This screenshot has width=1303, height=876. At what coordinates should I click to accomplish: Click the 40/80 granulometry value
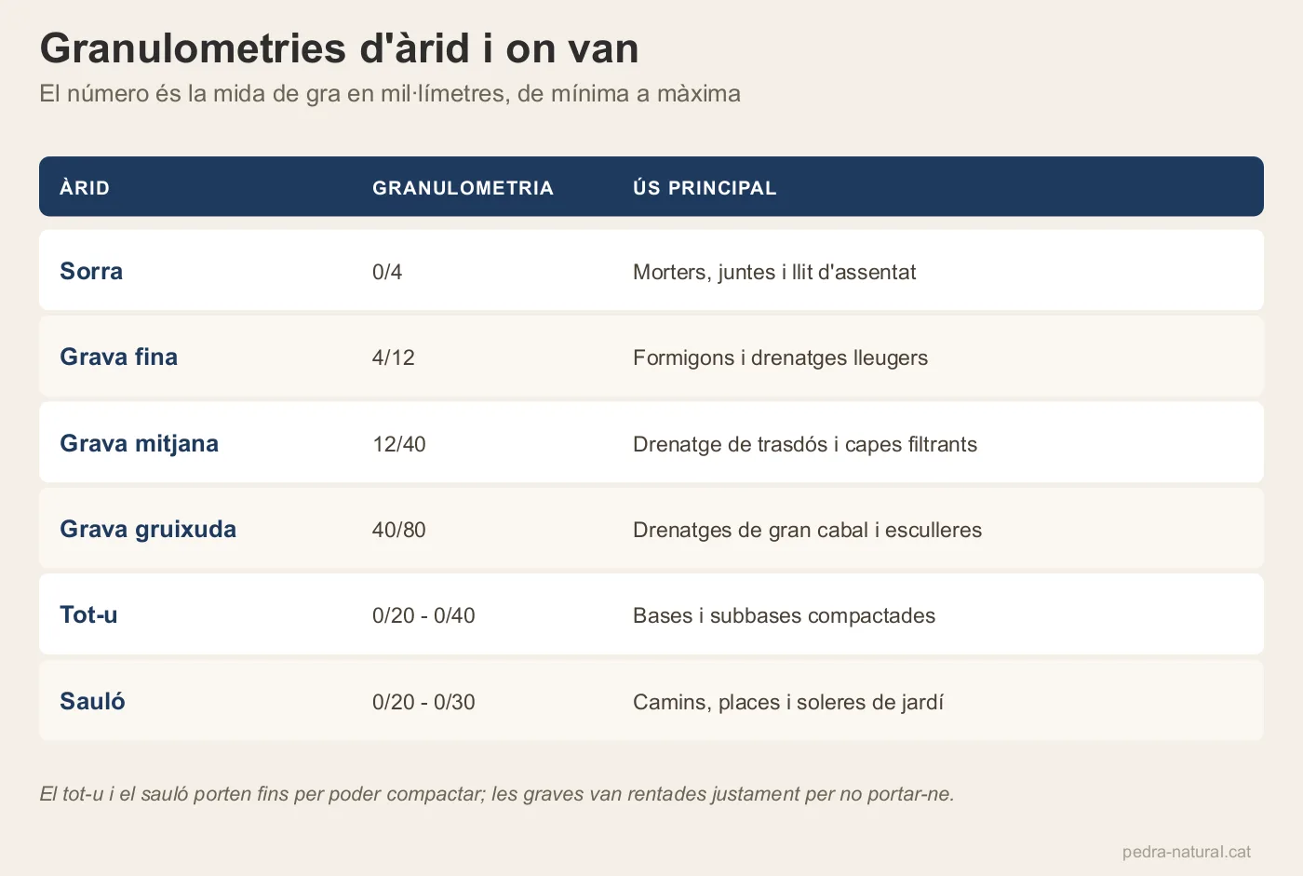coord(399,530)
